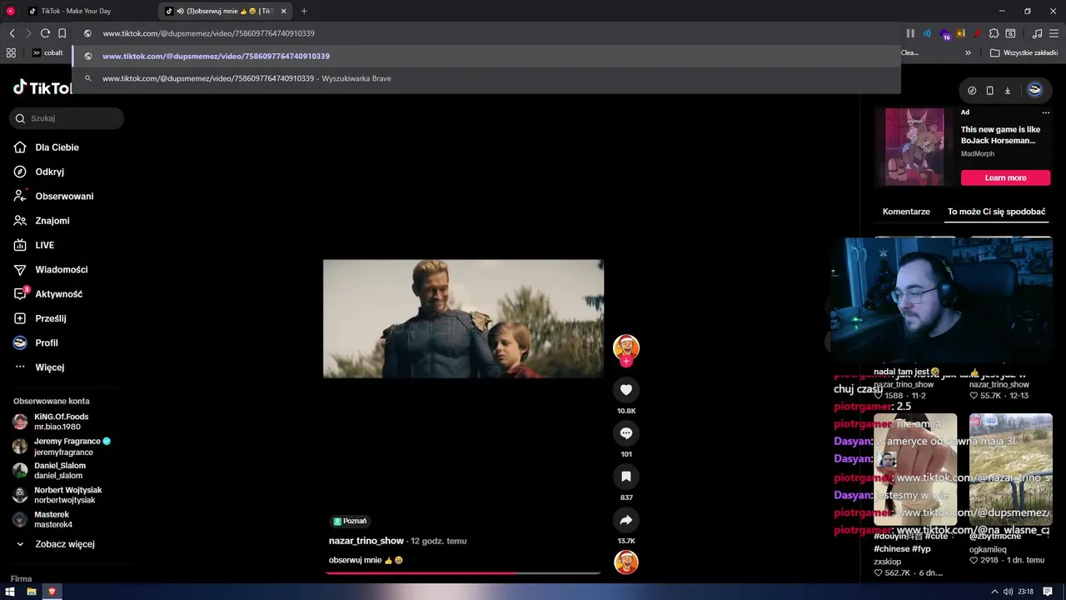
Task: Open the spinning sound disc avatar
Action: point(626,562)
